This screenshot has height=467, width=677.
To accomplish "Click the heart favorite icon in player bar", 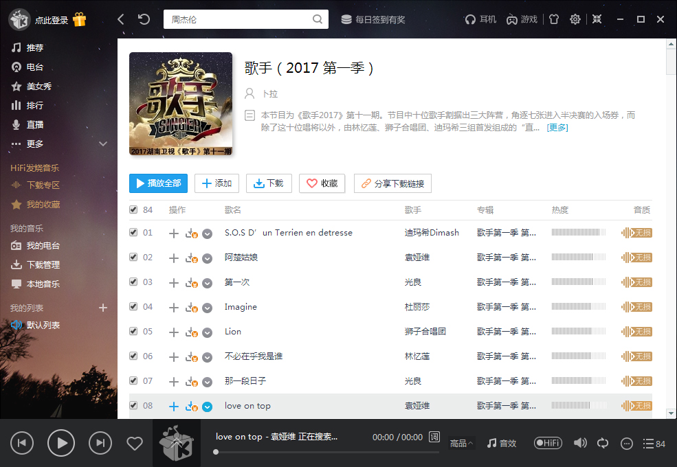I will coord(135,444).
